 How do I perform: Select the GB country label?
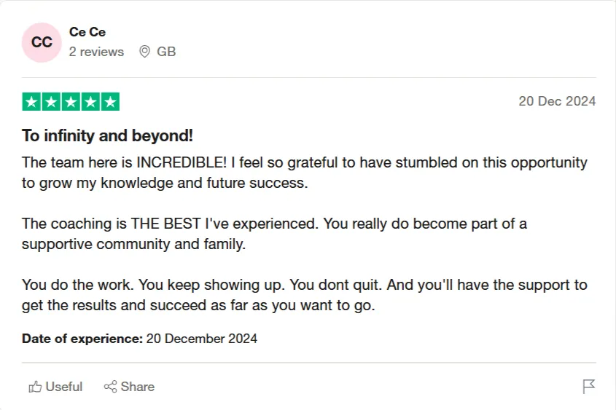coord(166,52)
